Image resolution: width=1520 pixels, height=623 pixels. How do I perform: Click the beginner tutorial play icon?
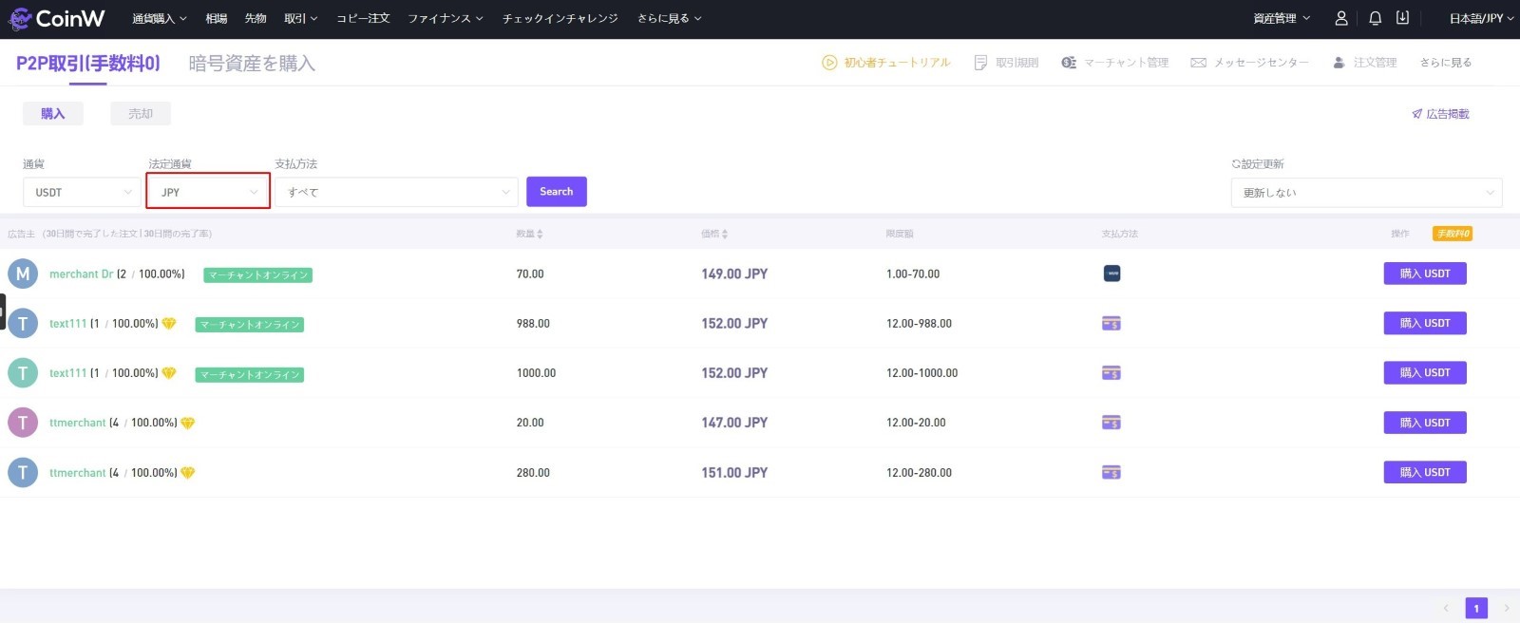click(x=829, y=63)
